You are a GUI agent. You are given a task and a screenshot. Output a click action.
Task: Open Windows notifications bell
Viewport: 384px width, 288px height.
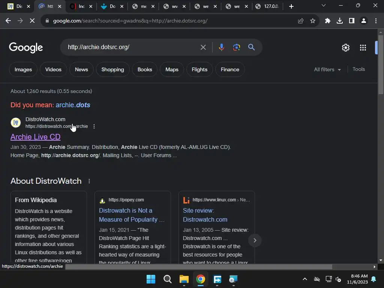pos(374,279)
